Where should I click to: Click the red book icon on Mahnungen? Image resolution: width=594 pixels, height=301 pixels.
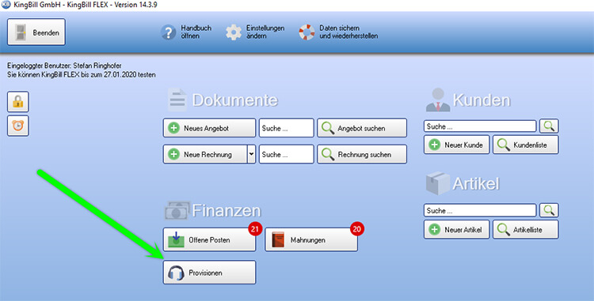click(278, 240)
